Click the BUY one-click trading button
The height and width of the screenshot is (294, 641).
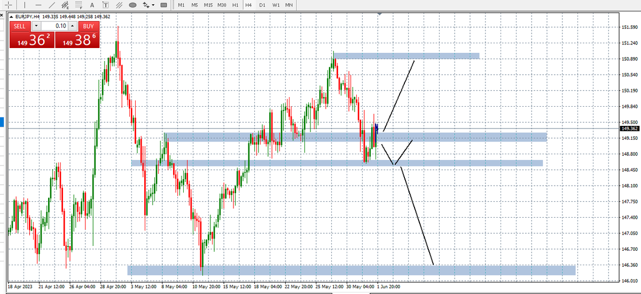click(x=89, y=26)
